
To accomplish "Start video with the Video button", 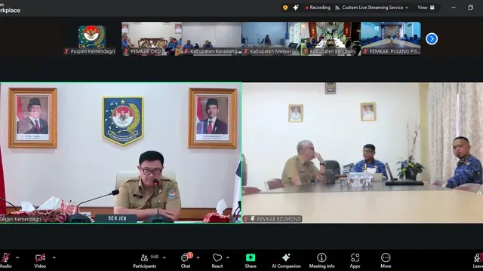I will tap(40, 260).
